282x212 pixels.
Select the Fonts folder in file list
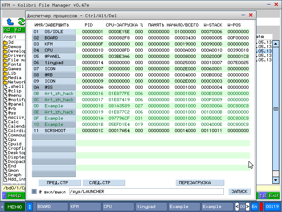(14, 64)
